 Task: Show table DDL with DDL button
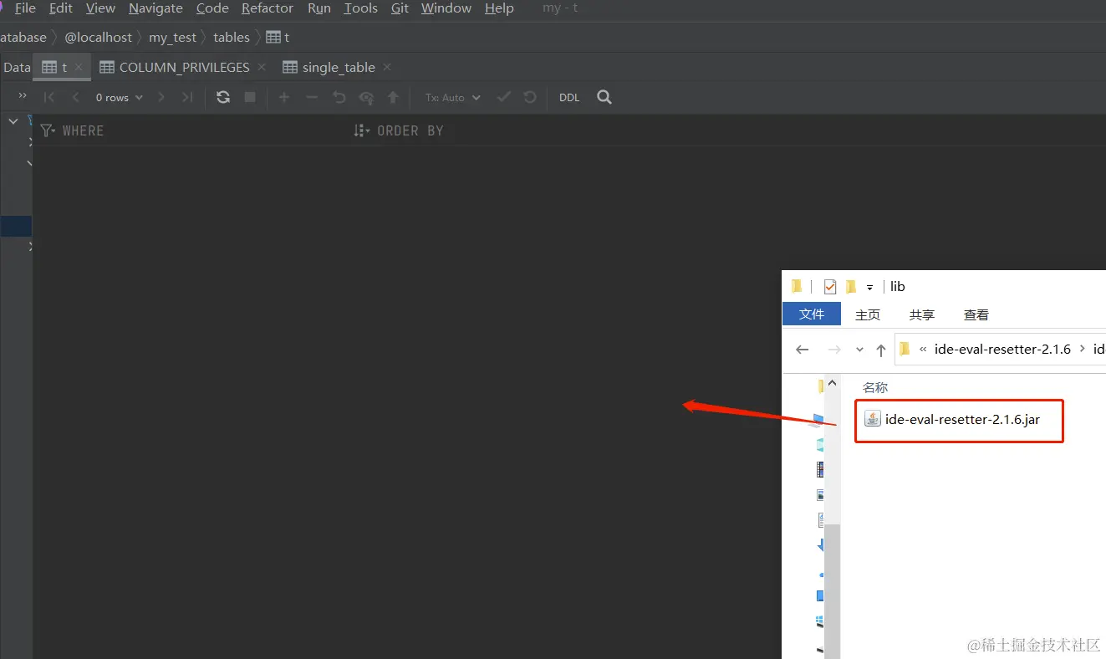(569, 98)
